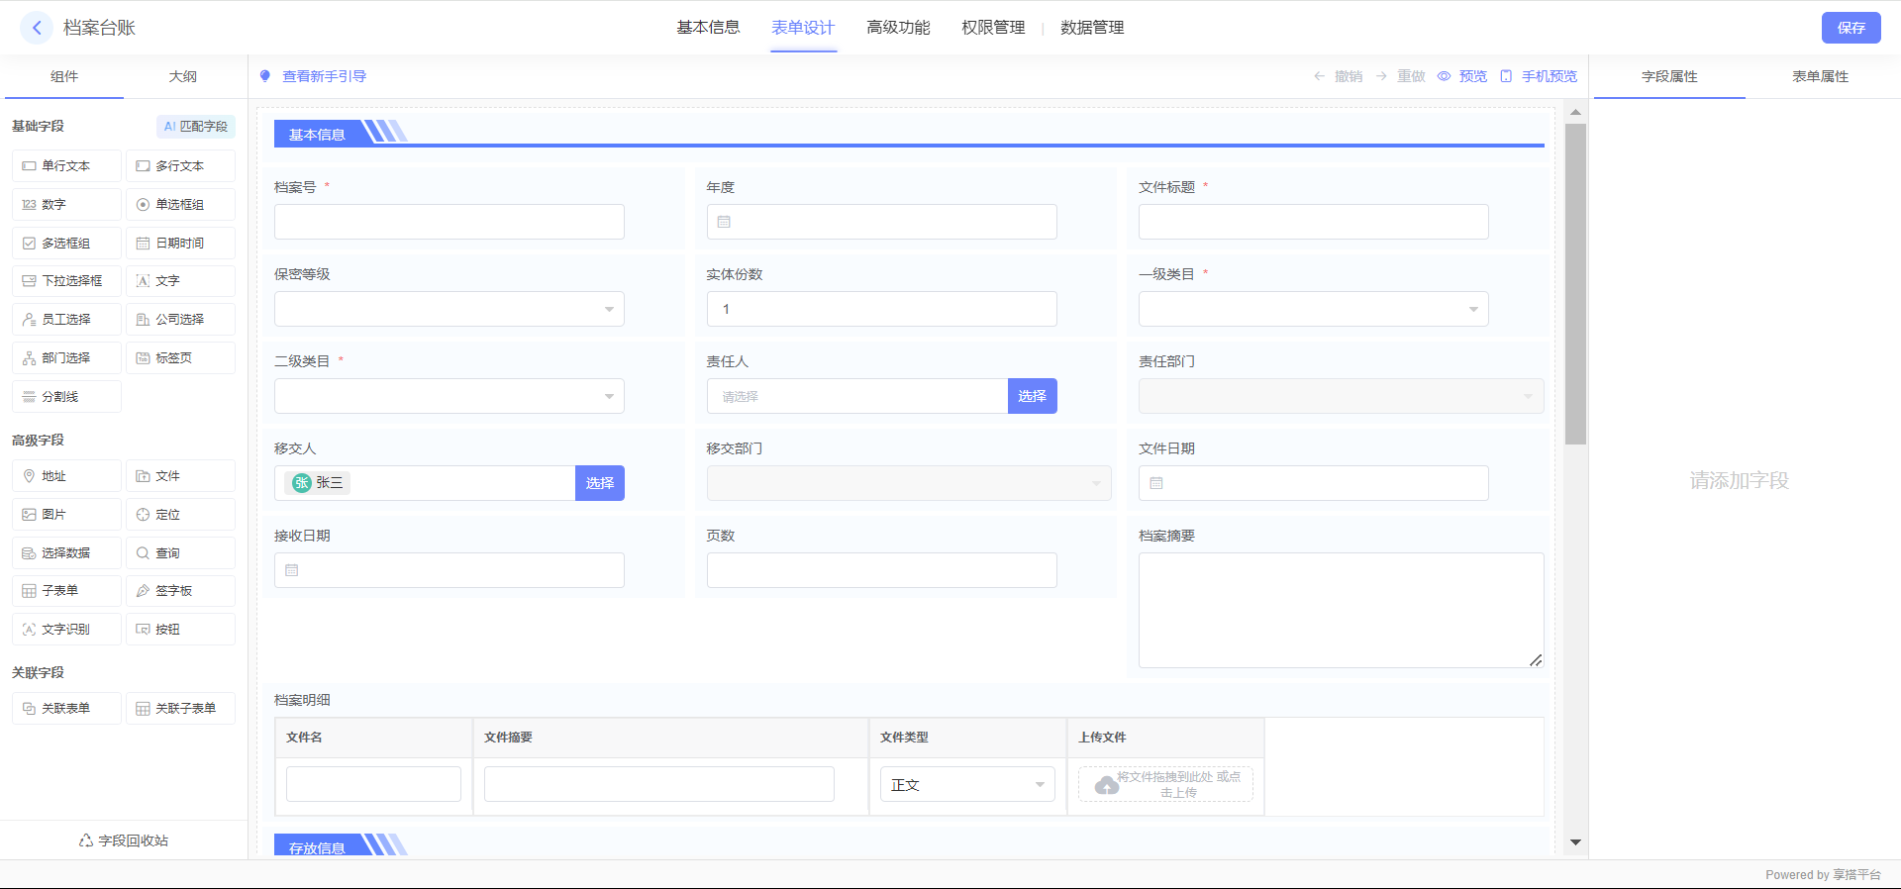Click 选择 button for 责任人

point(1032,396)
